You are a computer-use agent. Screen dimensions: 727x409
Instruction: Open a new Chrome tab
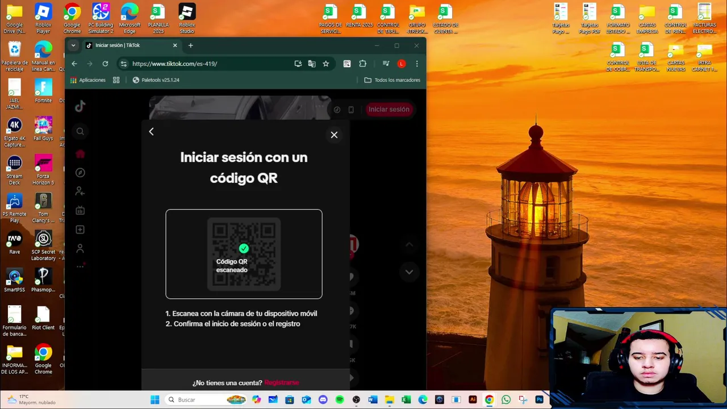click(191, 45)
